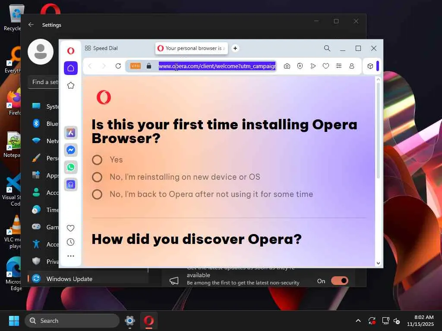
Task: Open the profile account icon in Opera toolbar
Action: pos(352,66)
